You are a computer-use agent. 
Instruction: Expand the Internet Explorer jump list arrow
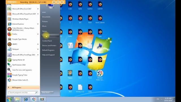[x=38, y=24]
